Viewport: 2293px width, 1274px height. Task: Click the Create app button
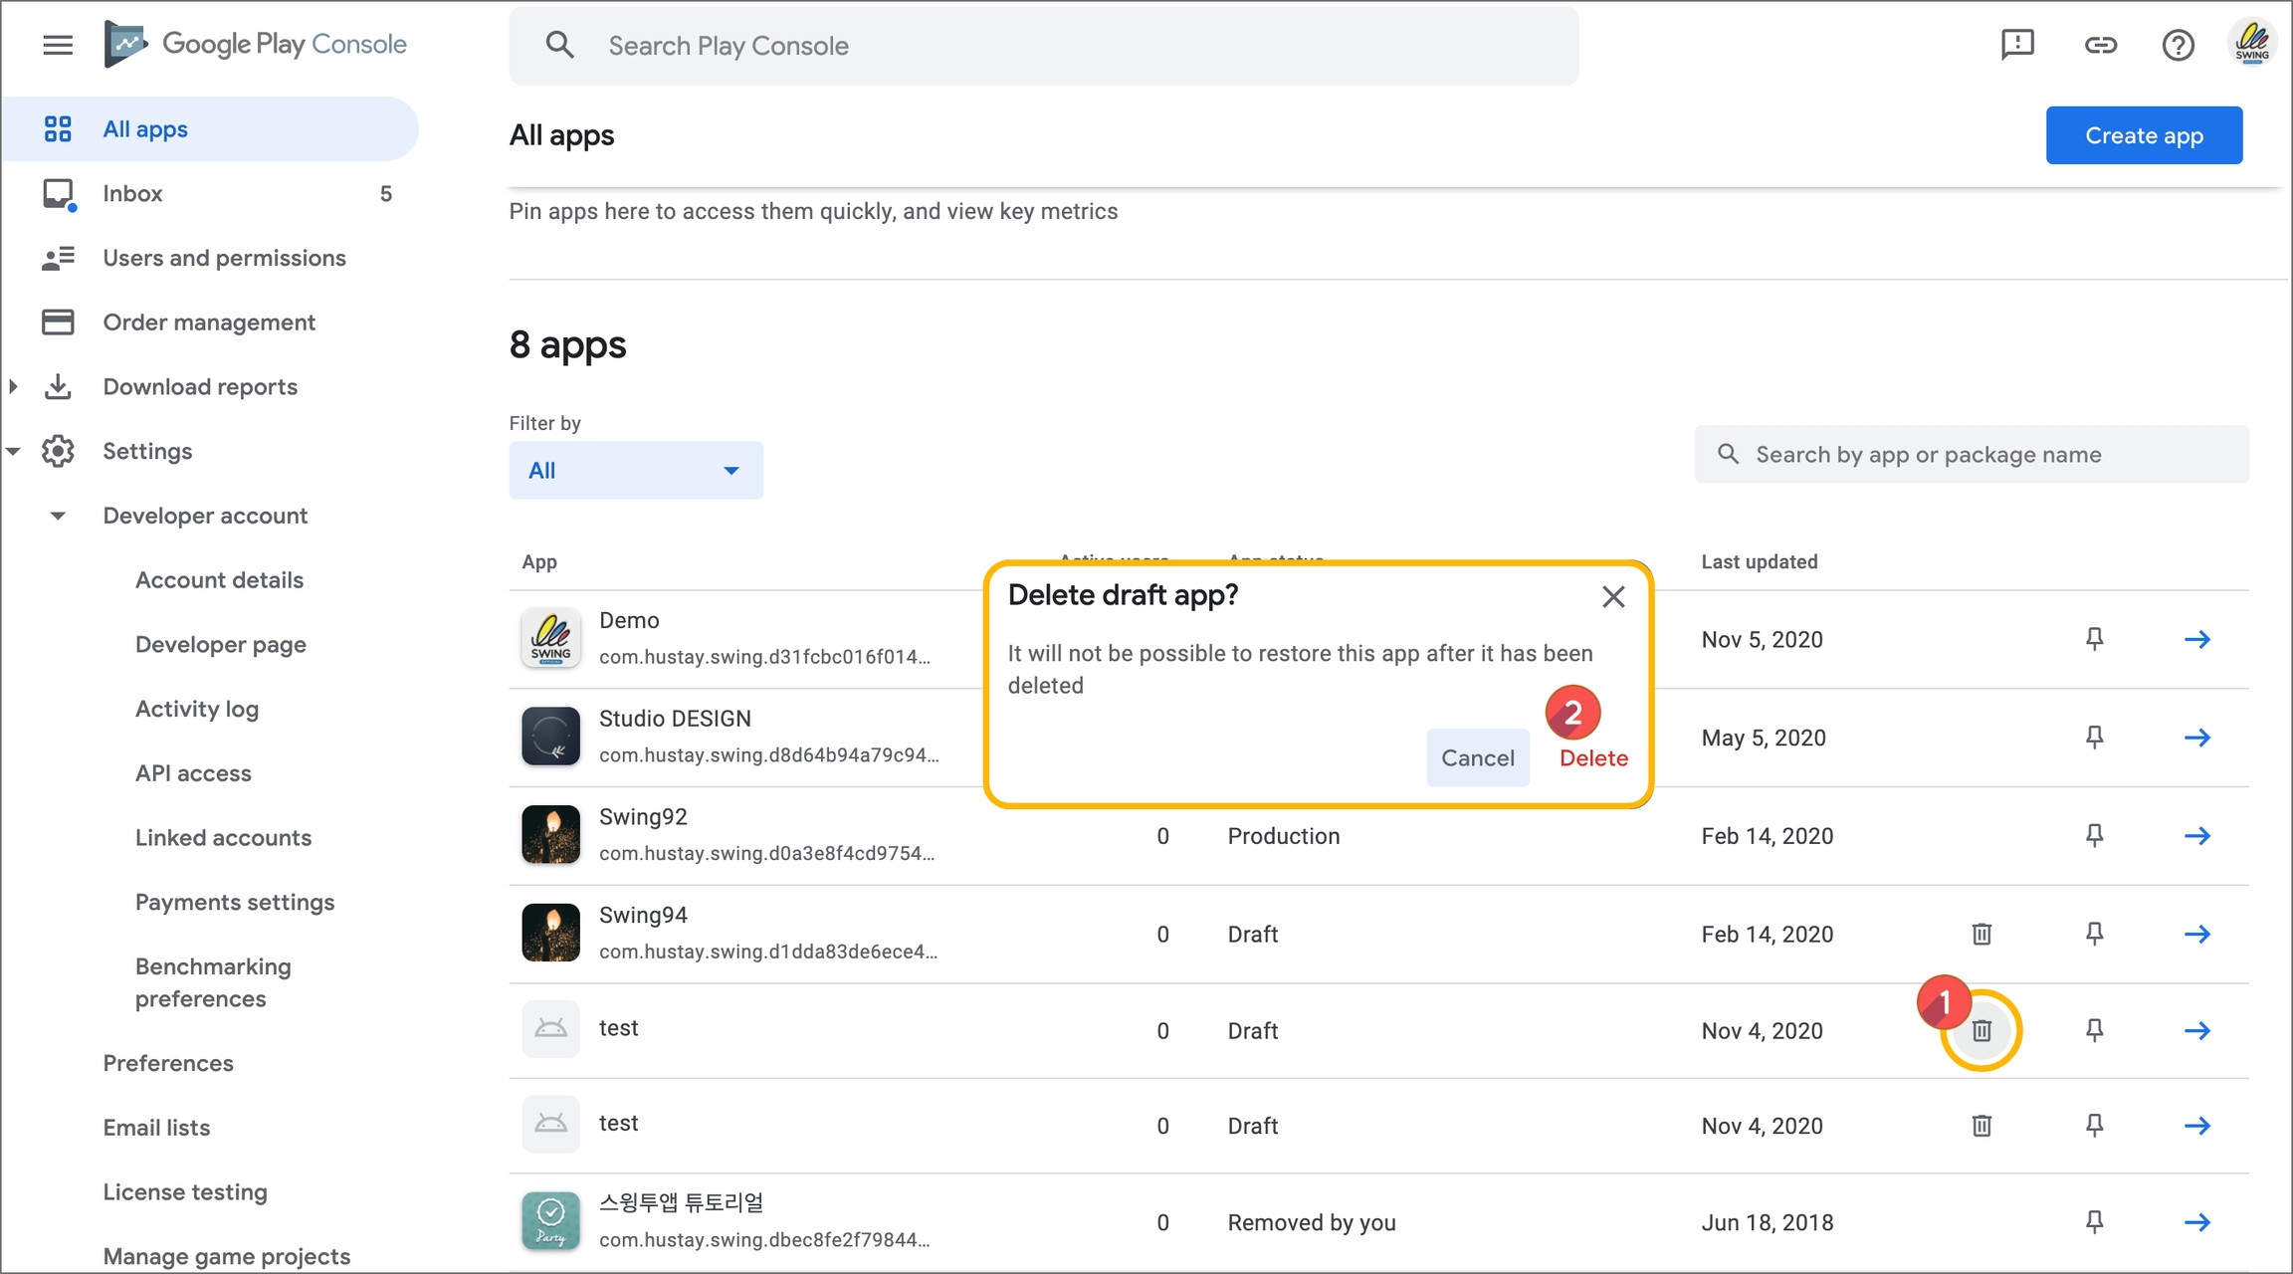point(2144,135)
